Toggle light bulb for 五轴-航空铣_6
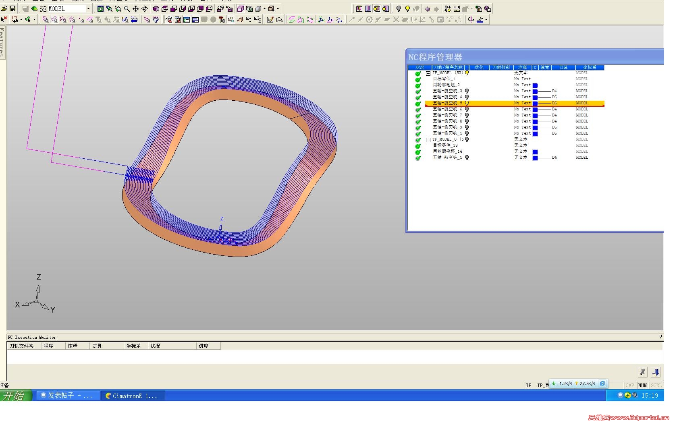Screen dimensions: 677x423 coord(467,109)
